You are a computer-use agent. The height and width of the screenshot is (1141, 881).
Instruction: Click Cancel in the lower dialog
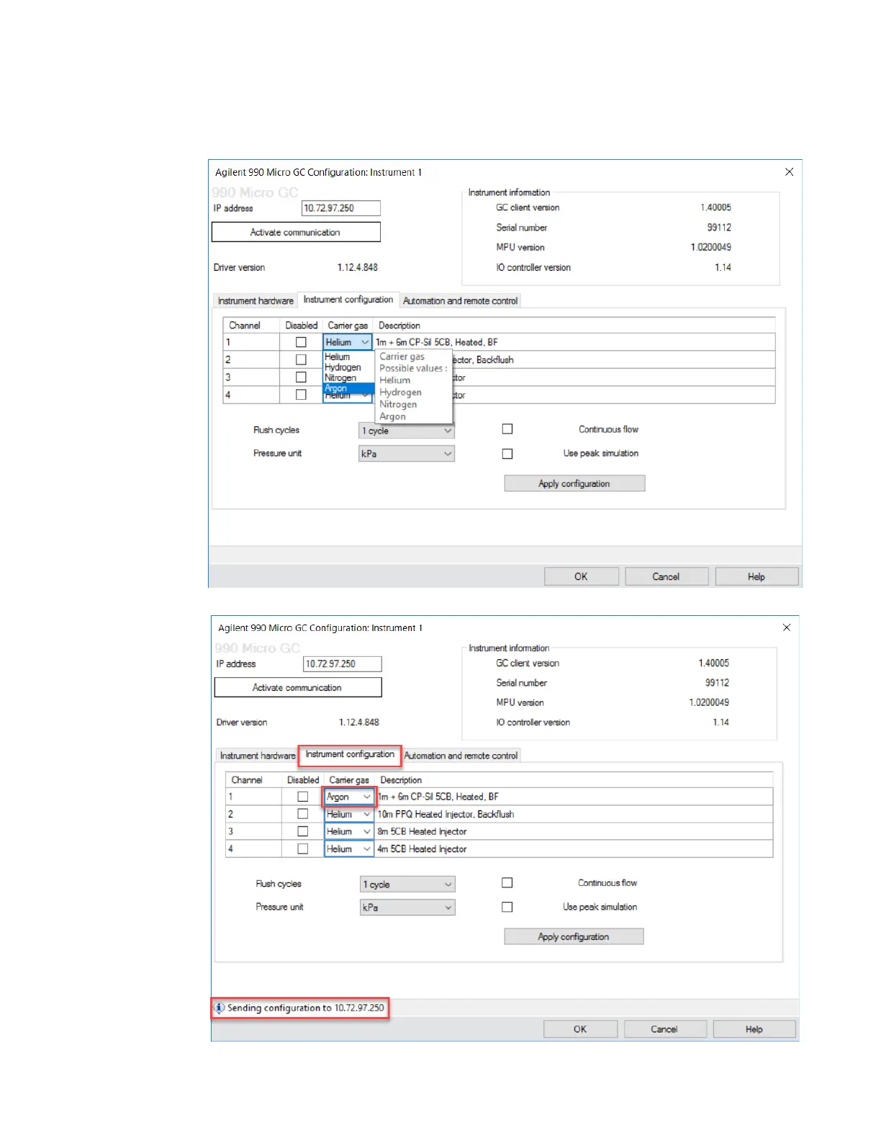(x=664, y=1029)
